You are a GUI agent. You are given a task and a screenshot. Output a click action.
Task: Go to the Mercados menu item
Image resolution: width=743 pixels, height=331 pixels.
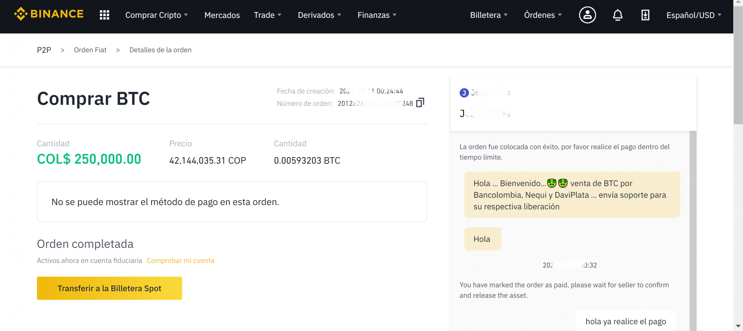pos(222,15)
